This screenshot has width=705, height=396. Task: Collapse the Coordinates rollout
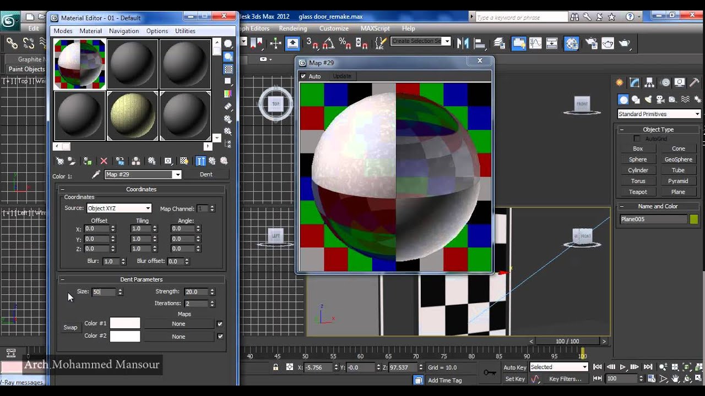(x=142, y=189)
